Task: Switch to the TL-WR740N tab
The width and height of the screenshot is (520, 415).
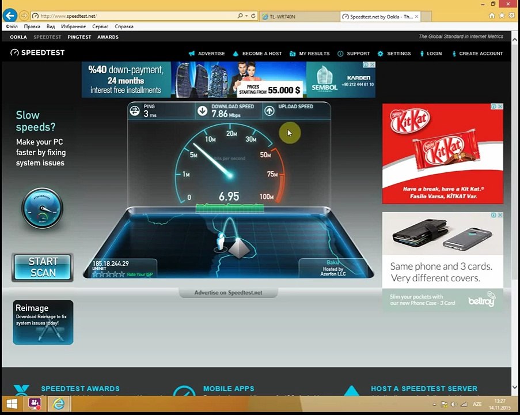Action: pyautogui.click(x=298, y=16)
